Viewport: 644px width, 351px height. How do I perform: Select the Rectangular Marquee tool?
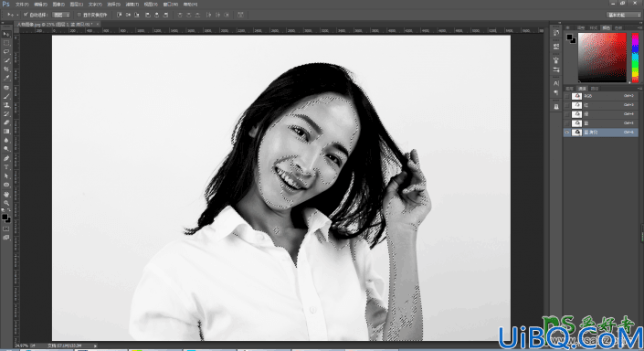point(6,43)
